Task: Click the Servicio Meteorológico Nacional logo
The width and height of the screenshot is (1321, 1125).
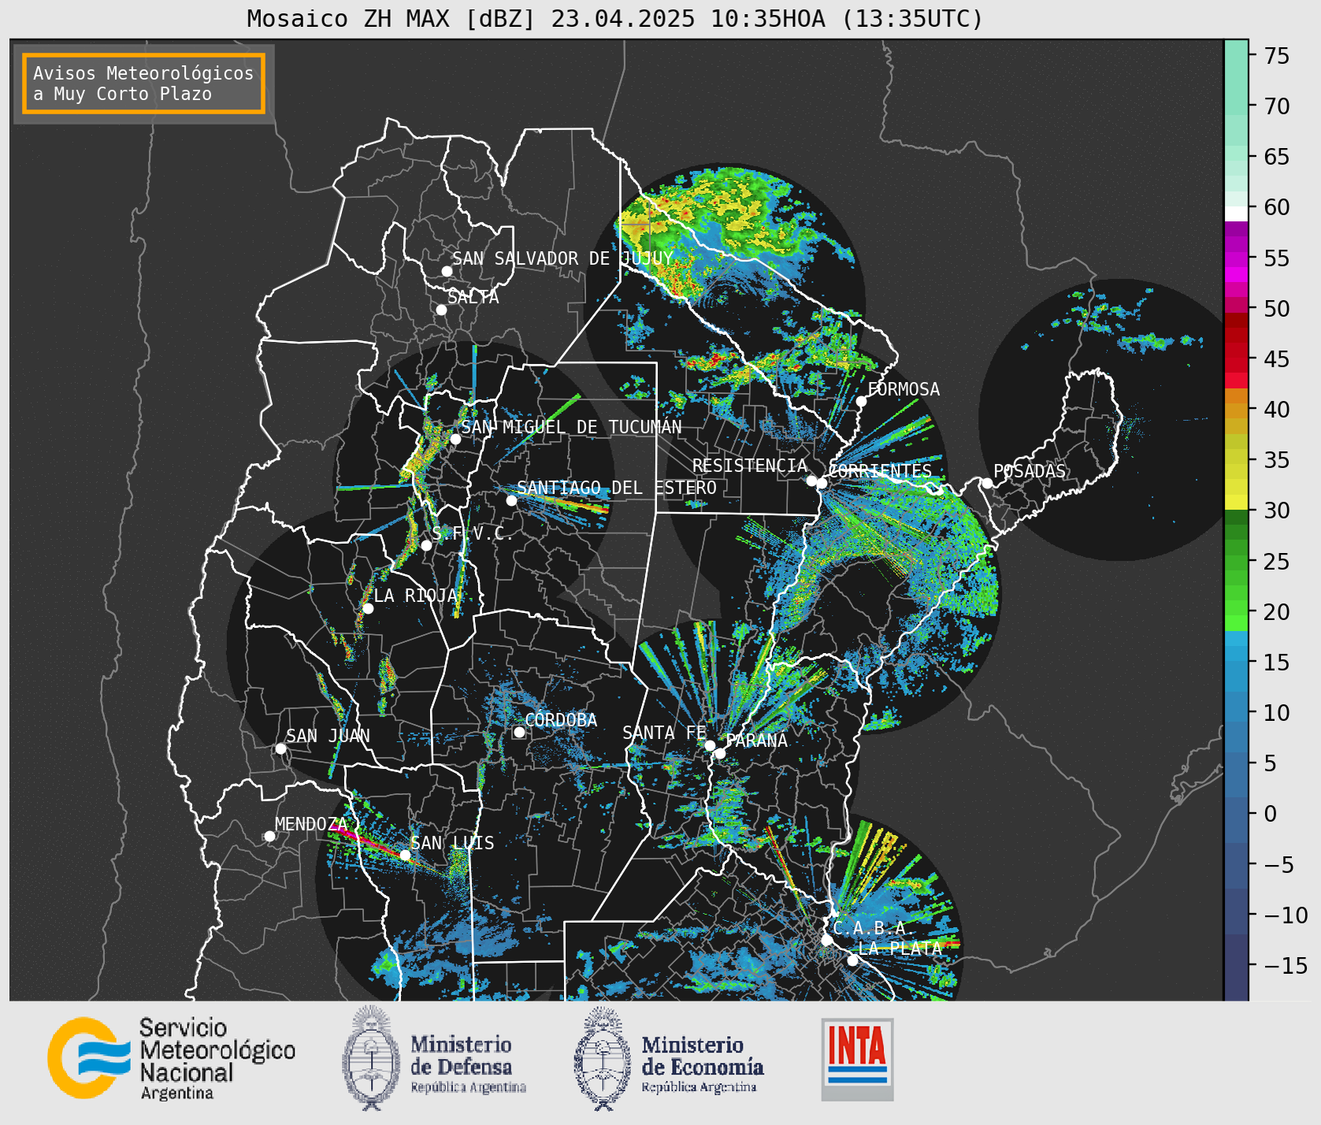Action: click(x=171, y=1058)
